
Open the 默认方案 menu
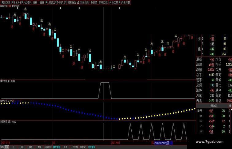[x=7, y=2]
